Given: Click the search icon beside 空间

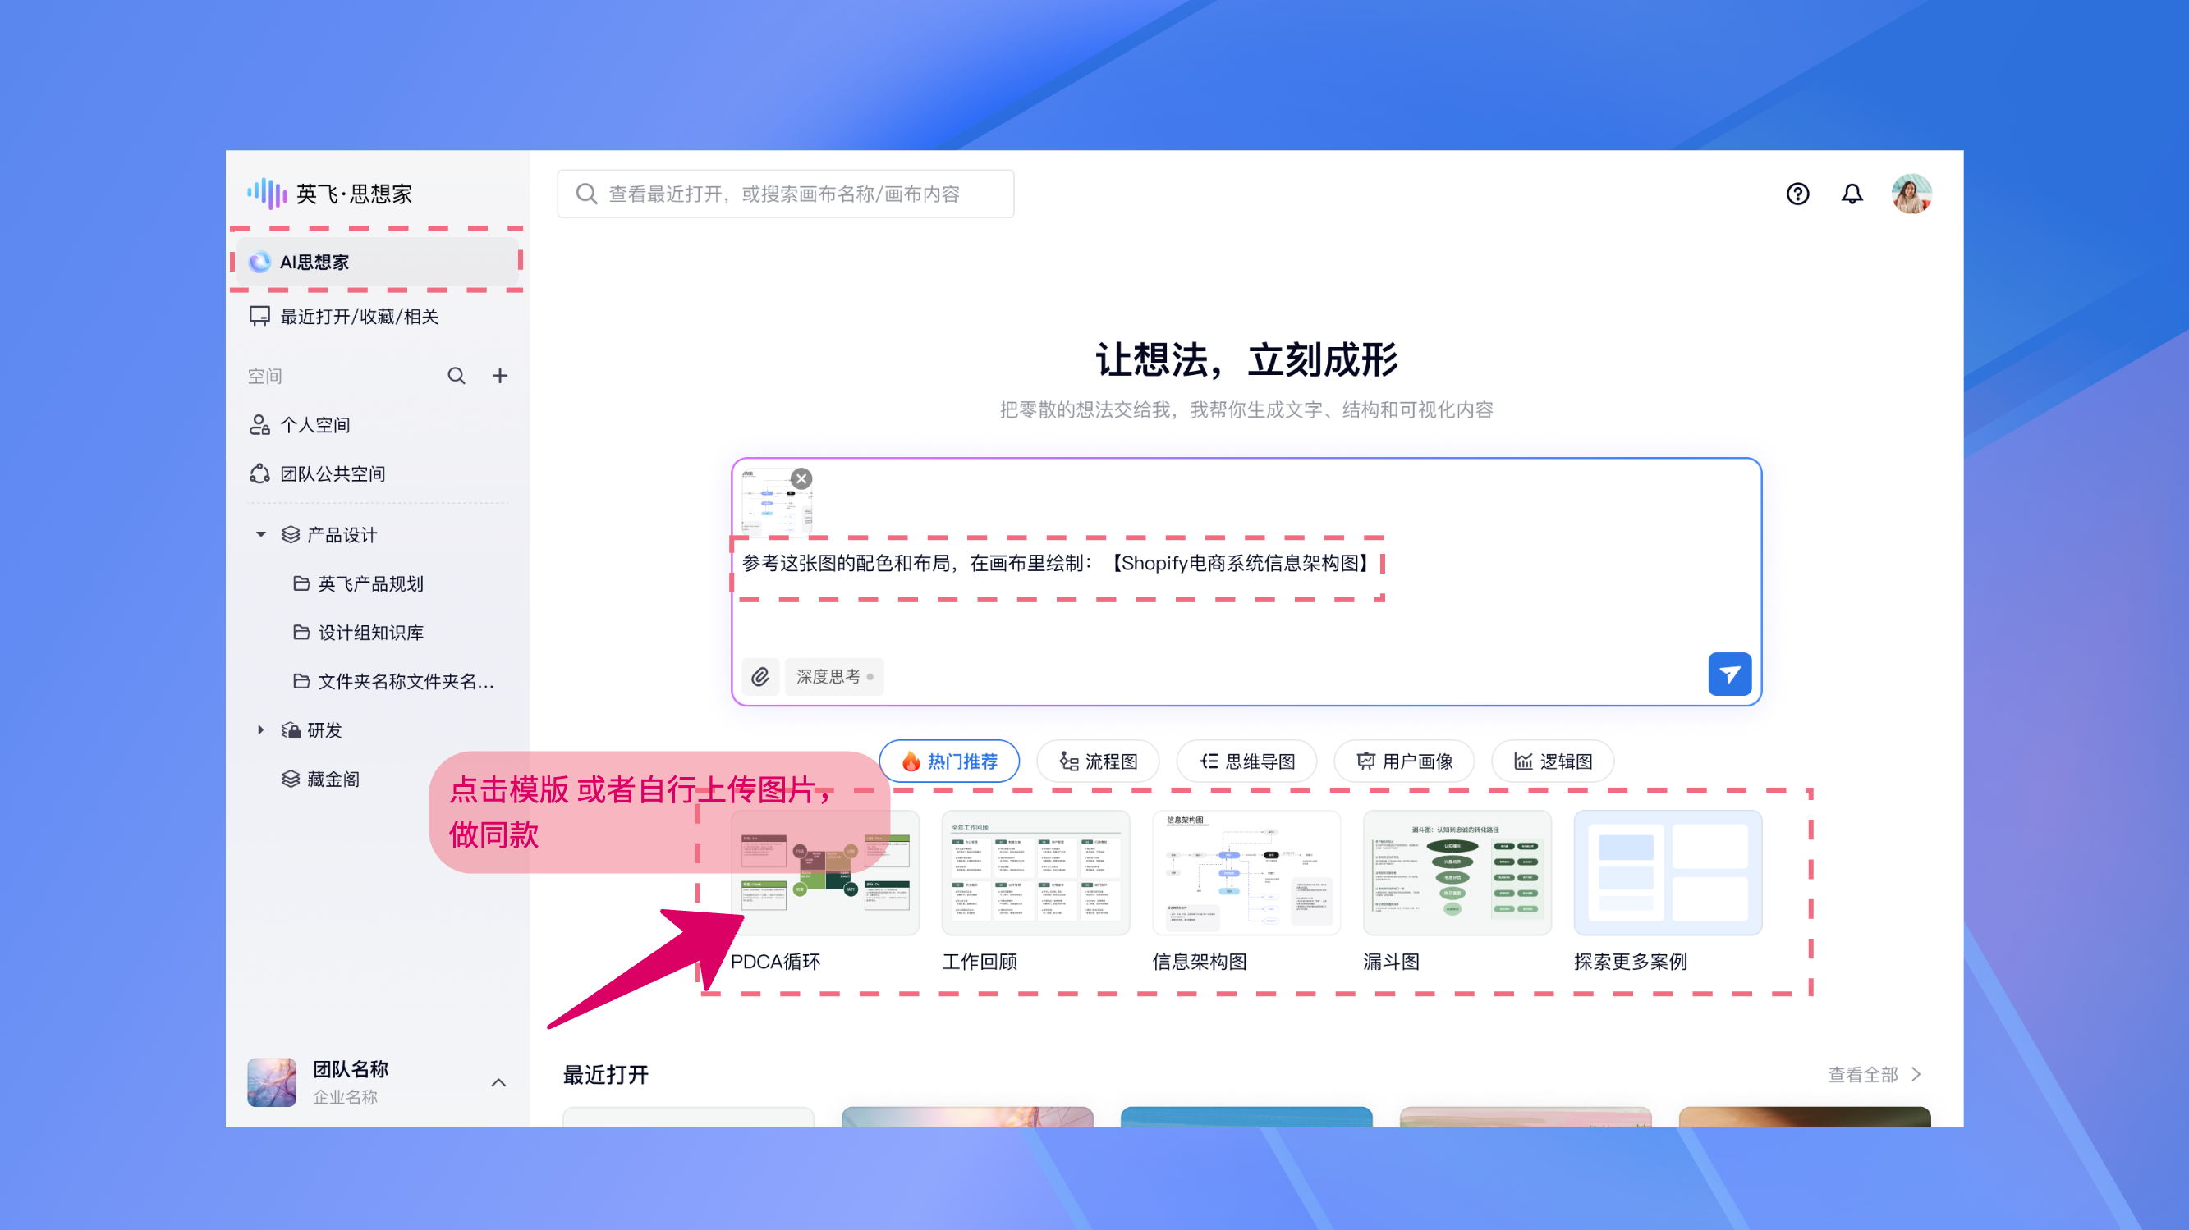Looking at the screenshot, I should pos(457,376).
